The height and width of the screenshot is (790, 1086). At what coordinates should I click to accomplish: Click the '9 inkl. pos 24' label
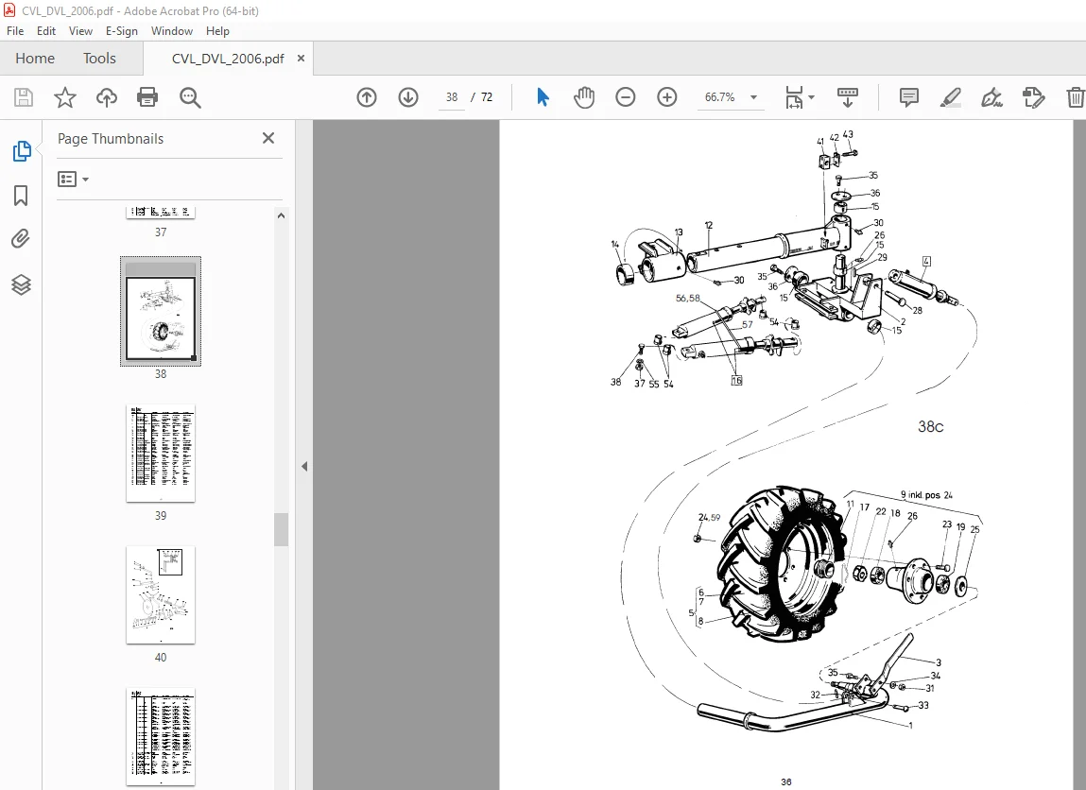[926, 495]
